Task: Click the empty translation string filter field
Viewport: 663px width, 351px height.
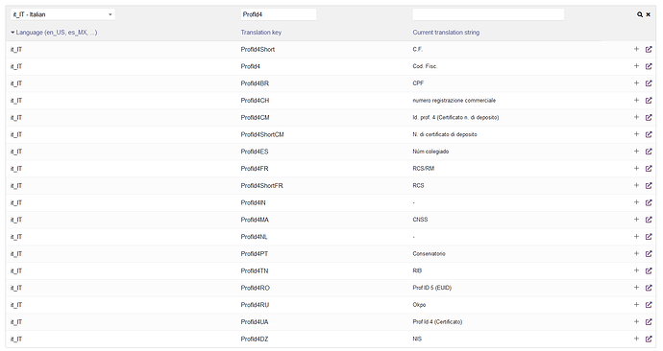Action: 488,14
